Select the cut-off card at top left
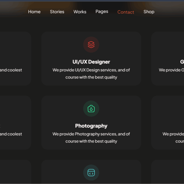The image size is (184, 184). (15, 58)
